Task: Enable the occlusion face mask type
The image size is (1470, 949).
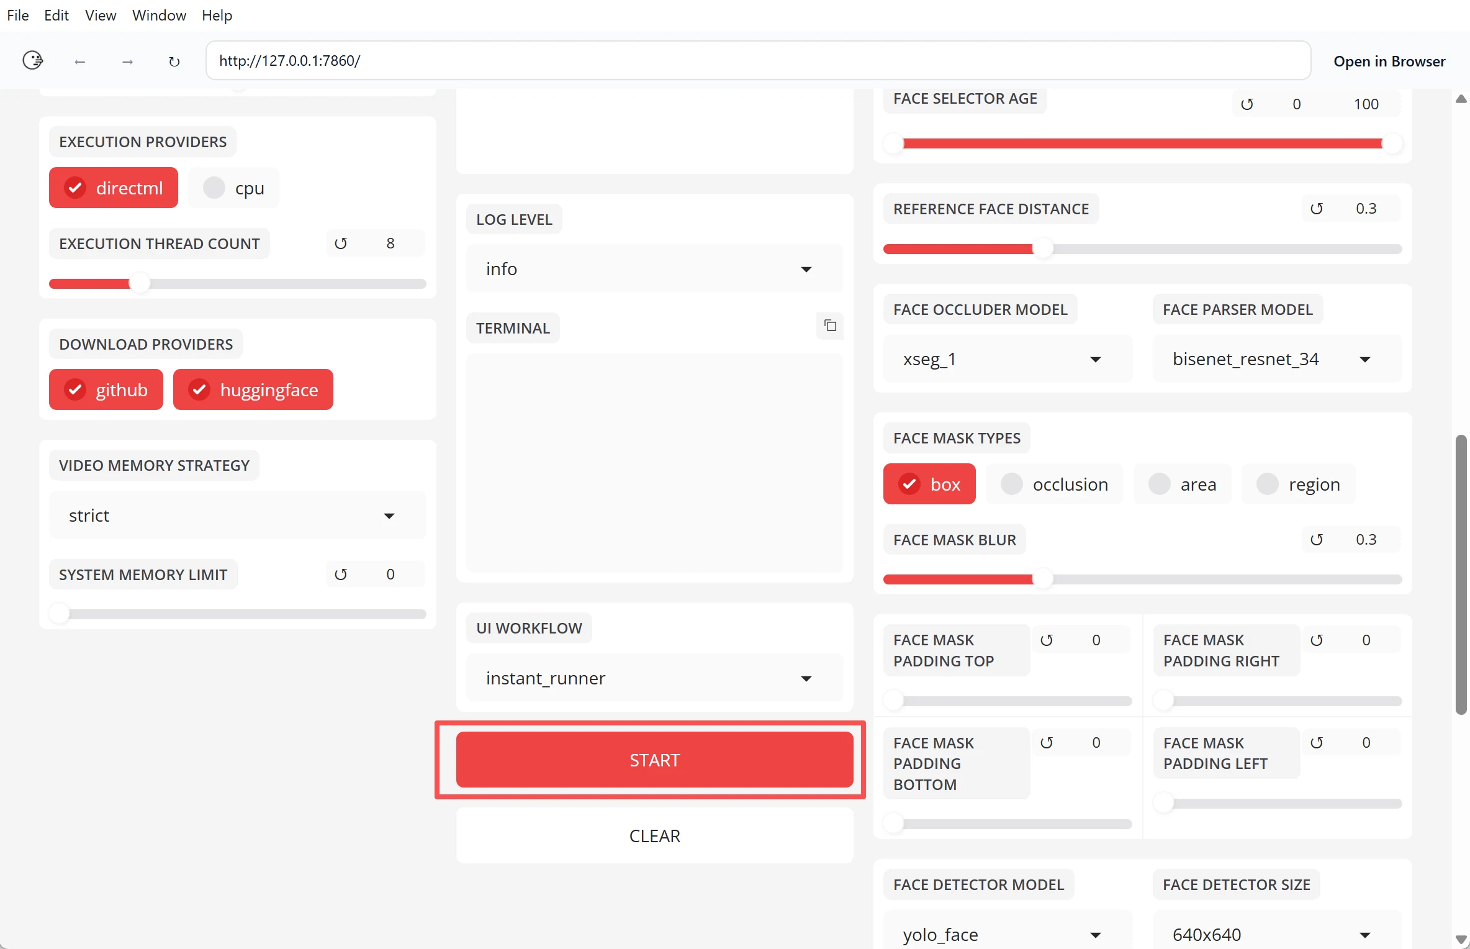Action: tap(1055, 484)
